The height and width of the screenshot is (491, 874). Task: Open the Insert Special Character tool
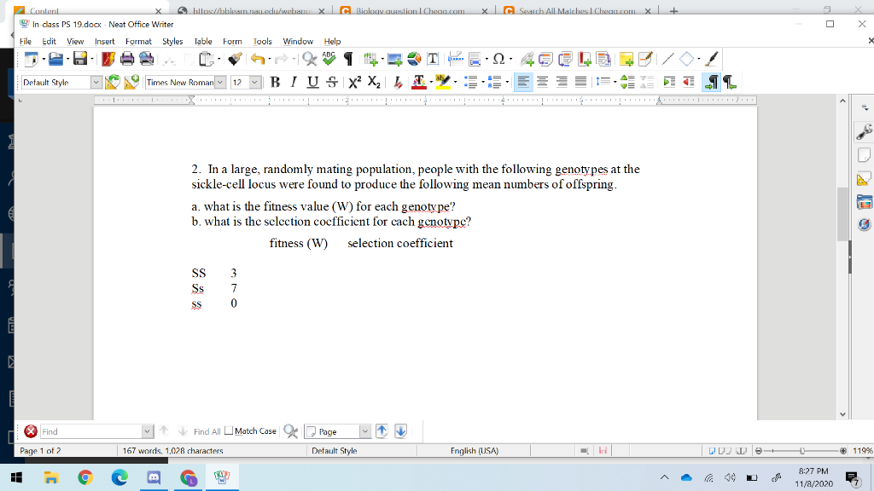[498, 59]
